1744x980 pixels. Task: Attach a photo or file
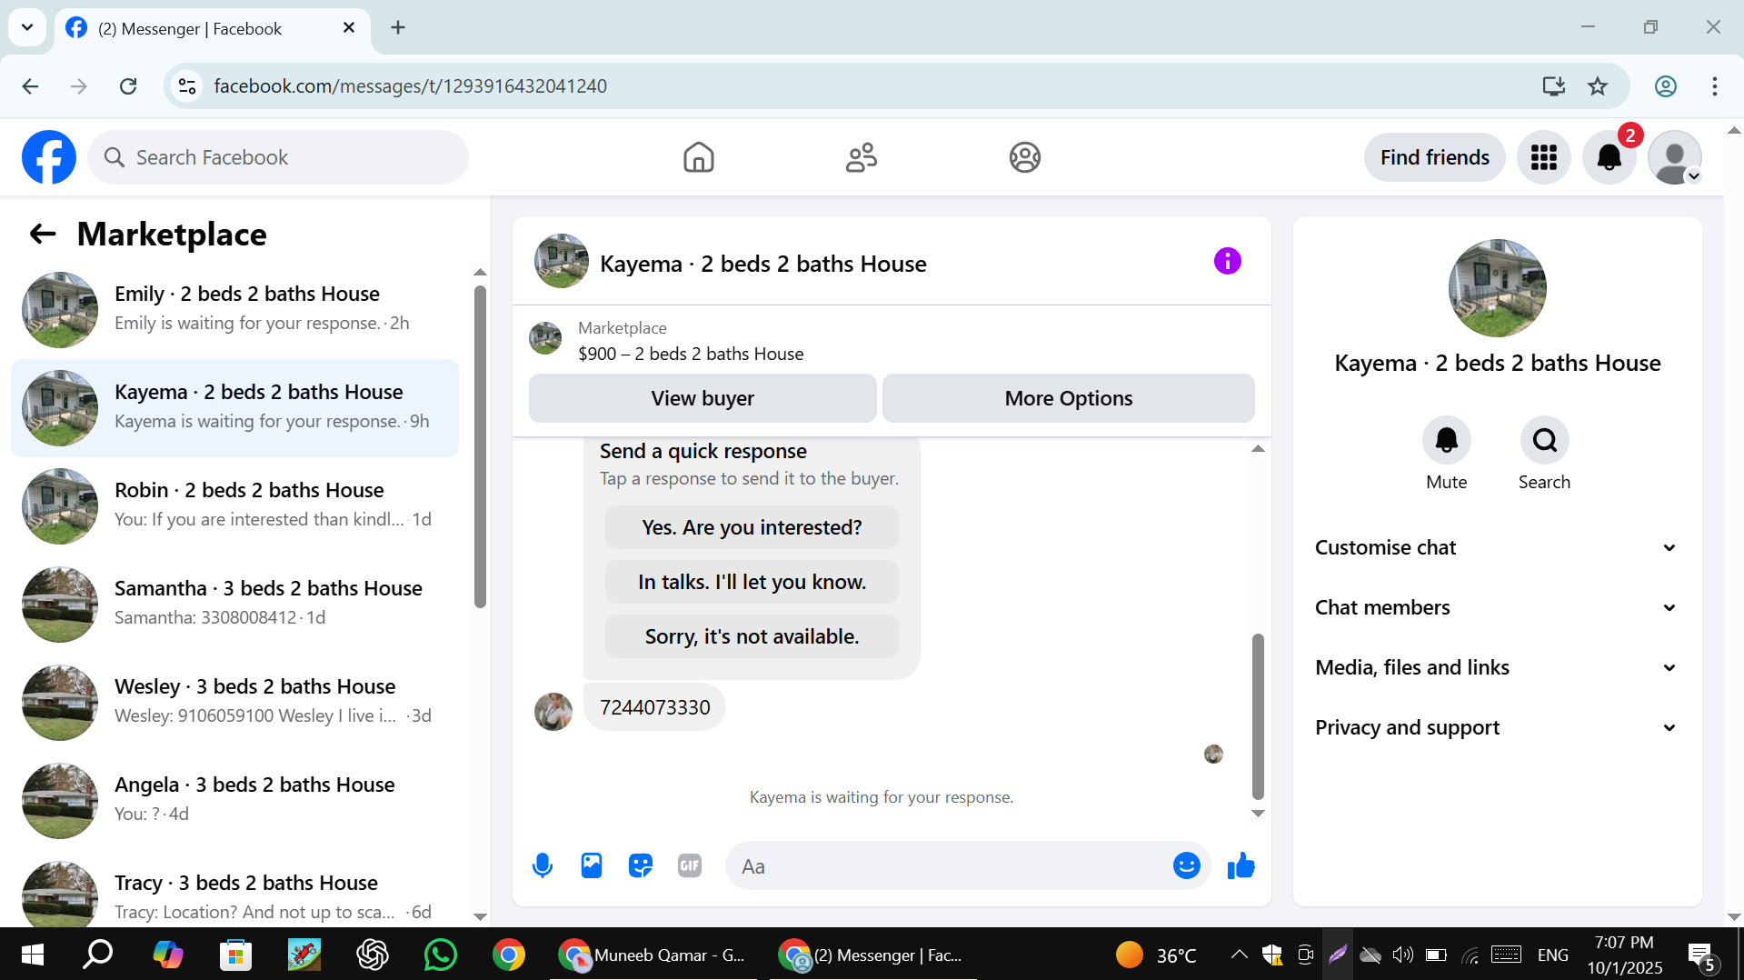pos(592,865)
